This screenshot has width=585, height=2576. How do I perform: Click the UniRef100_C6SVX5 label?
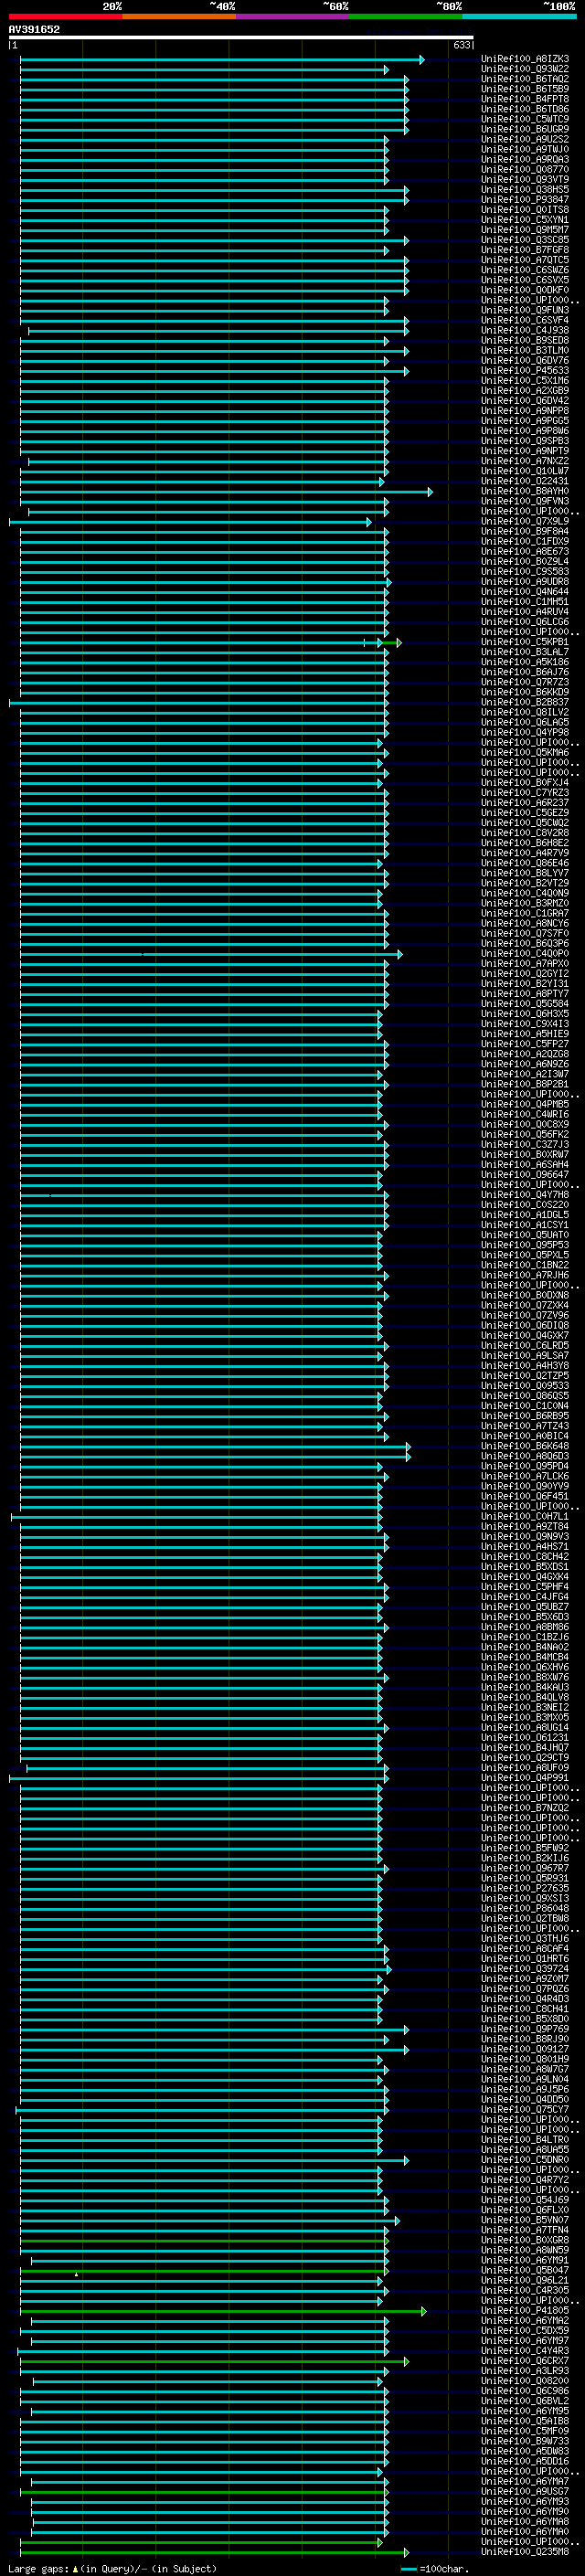click(525, 280)
